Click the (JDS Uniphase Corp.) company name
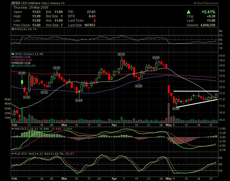 pos(35,3)
